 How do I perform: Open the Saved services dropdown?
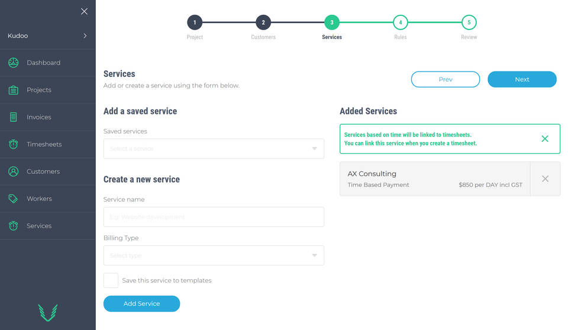coord(214,148)
